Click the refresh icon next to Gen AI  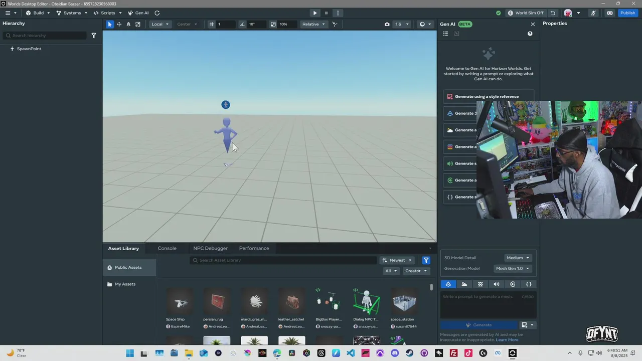[x=157, y=13]
